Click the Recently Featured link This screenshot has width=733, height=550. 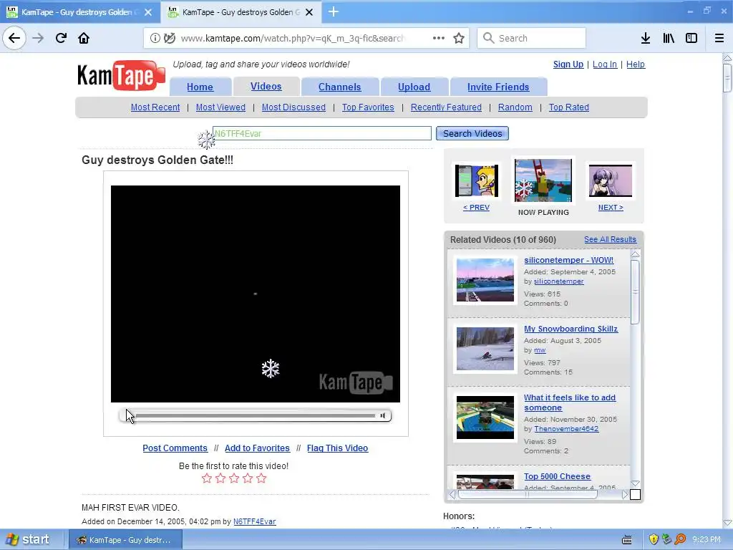(446, 107)
